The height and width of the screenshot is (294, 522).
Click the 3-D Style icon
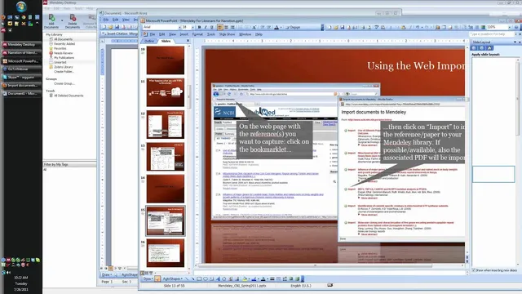click(x=297, y=279)
